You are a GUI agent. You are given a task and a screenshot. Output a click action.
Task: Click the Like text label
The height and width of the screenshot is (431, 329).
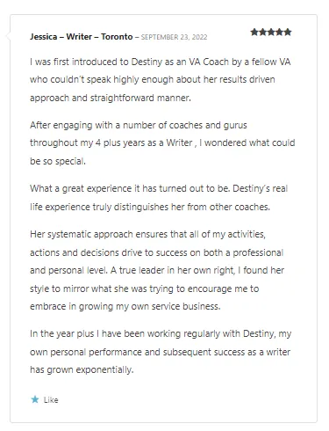click(x=51, y=400)
